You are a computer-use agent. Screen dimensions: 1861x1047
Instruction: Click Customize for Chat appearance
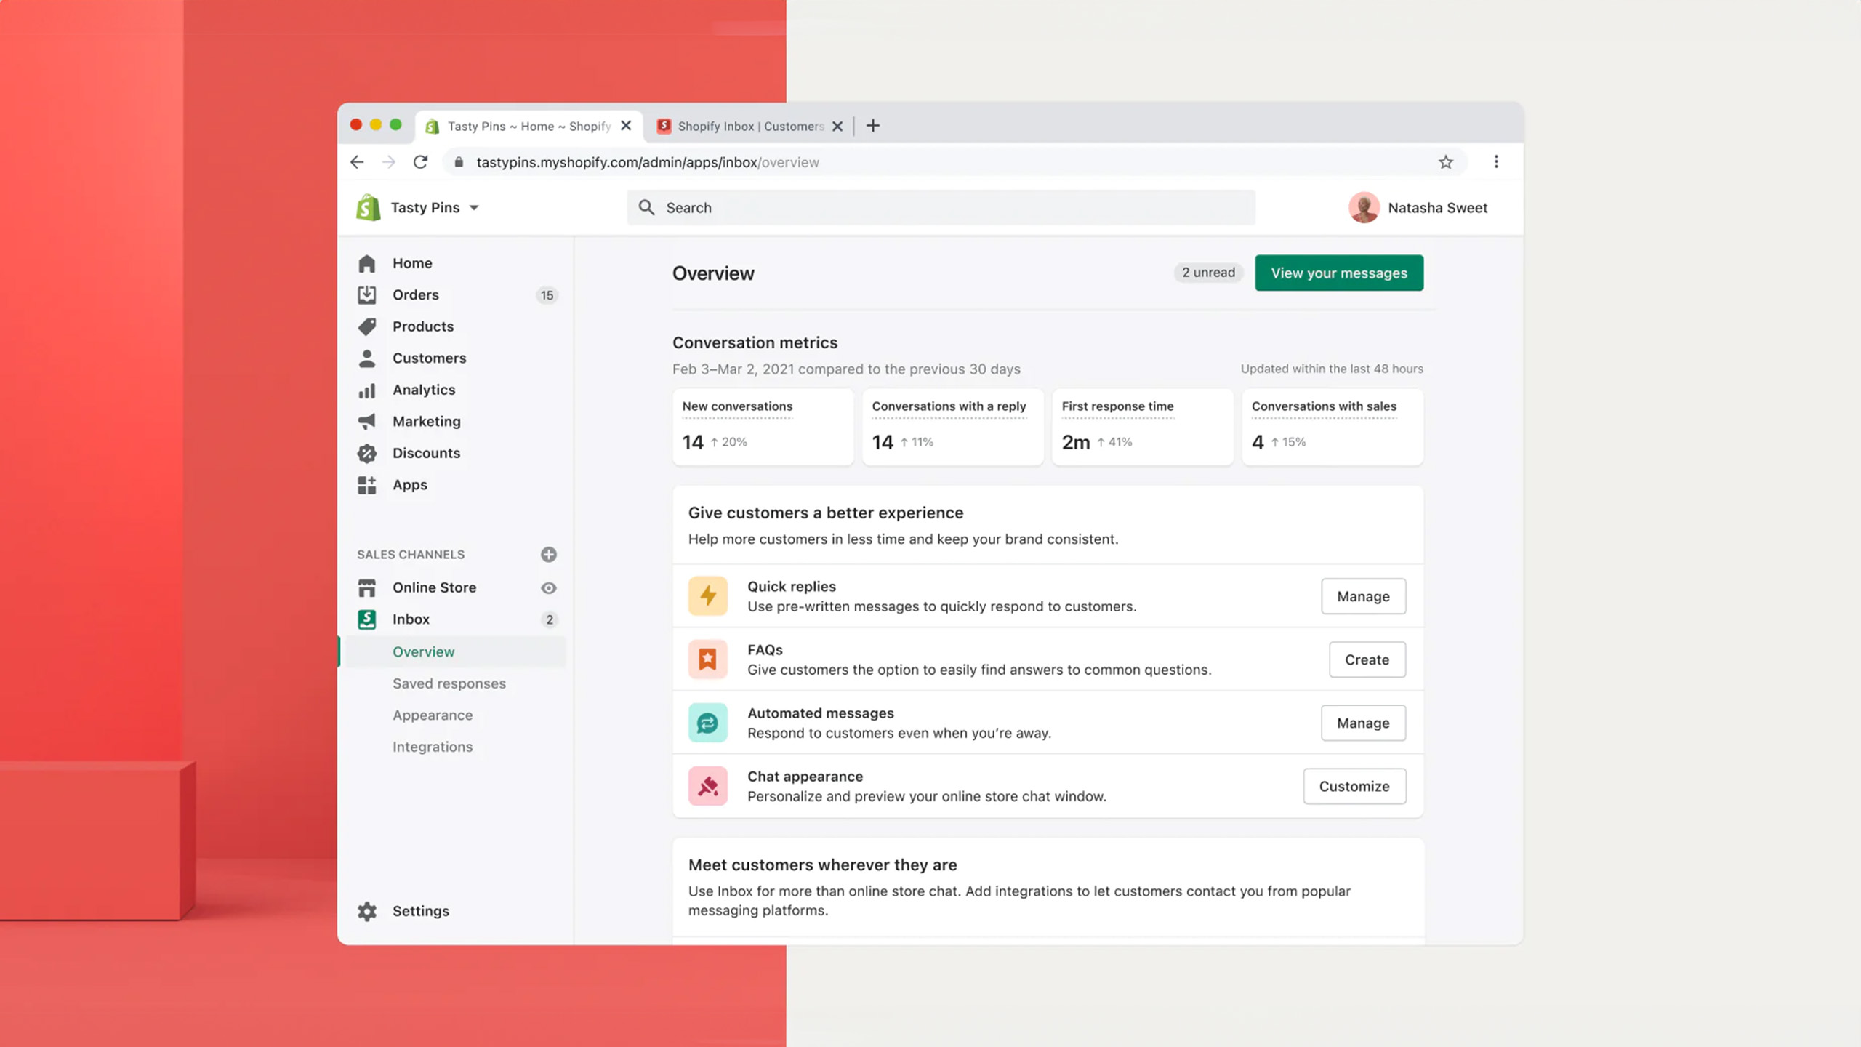coord(1354,786)
